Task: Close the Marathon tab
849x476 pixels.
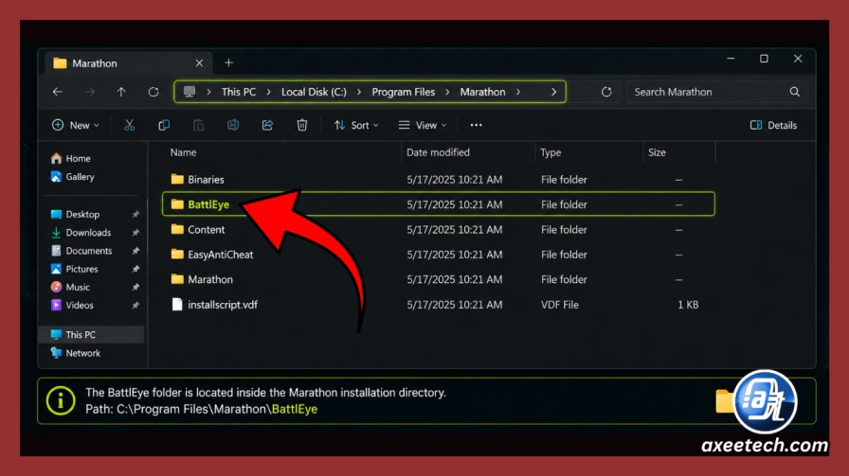Action: [x=199, y=63]
